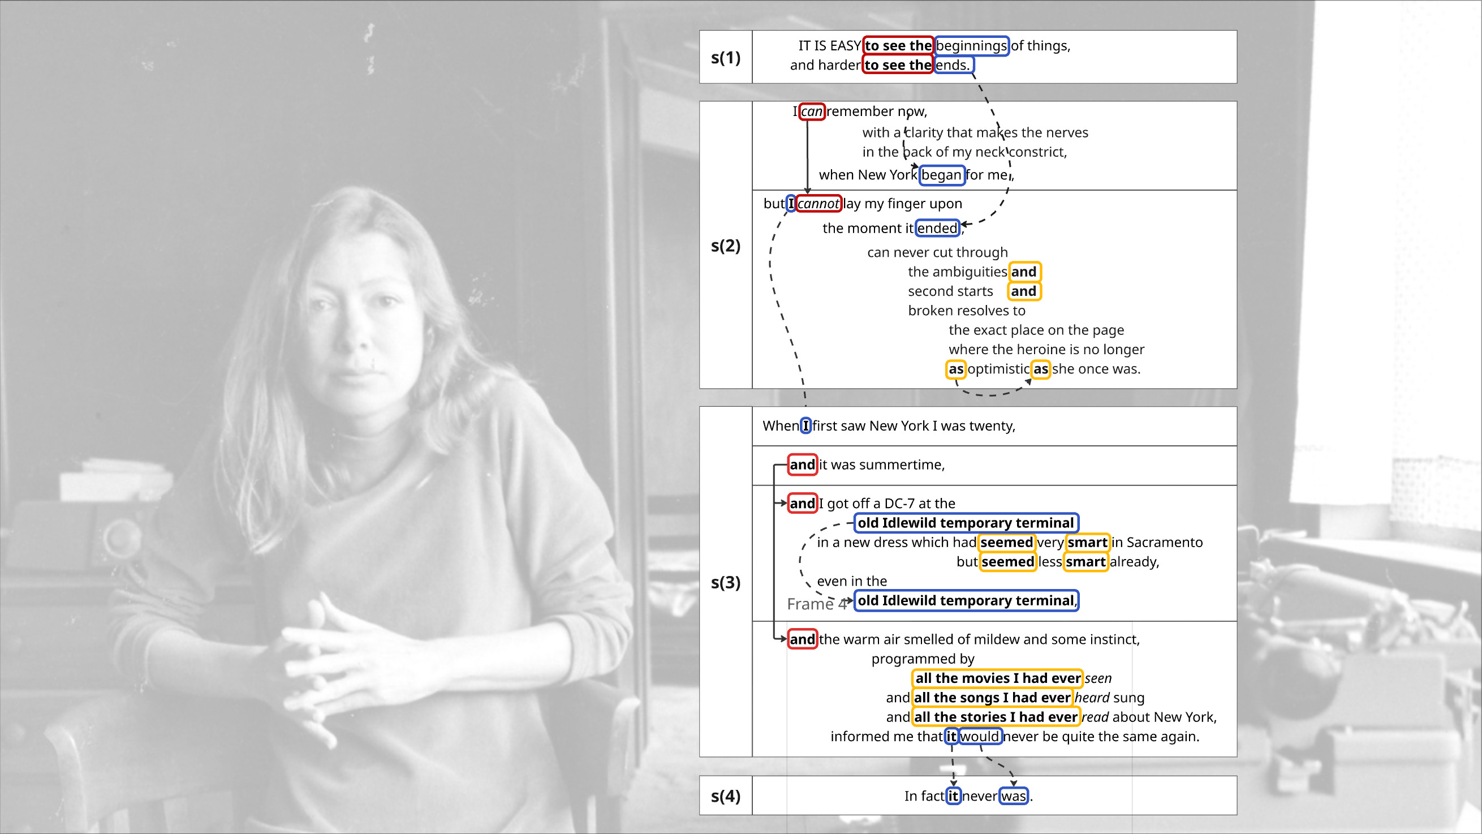
Task: Click the red 'and' before 'it was summertime'
Action: click(x=802, y=465)
